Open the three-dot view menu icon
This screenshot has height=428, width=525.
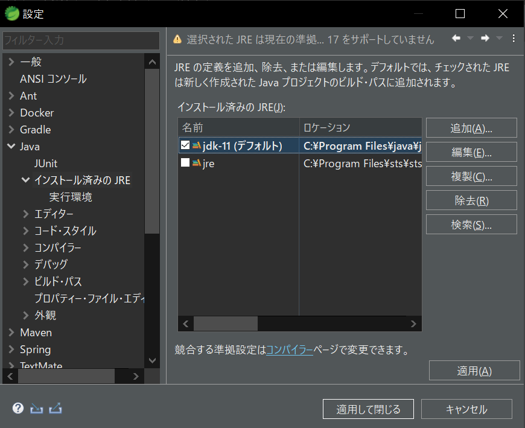pyautogui.click(x=514, y=37)
